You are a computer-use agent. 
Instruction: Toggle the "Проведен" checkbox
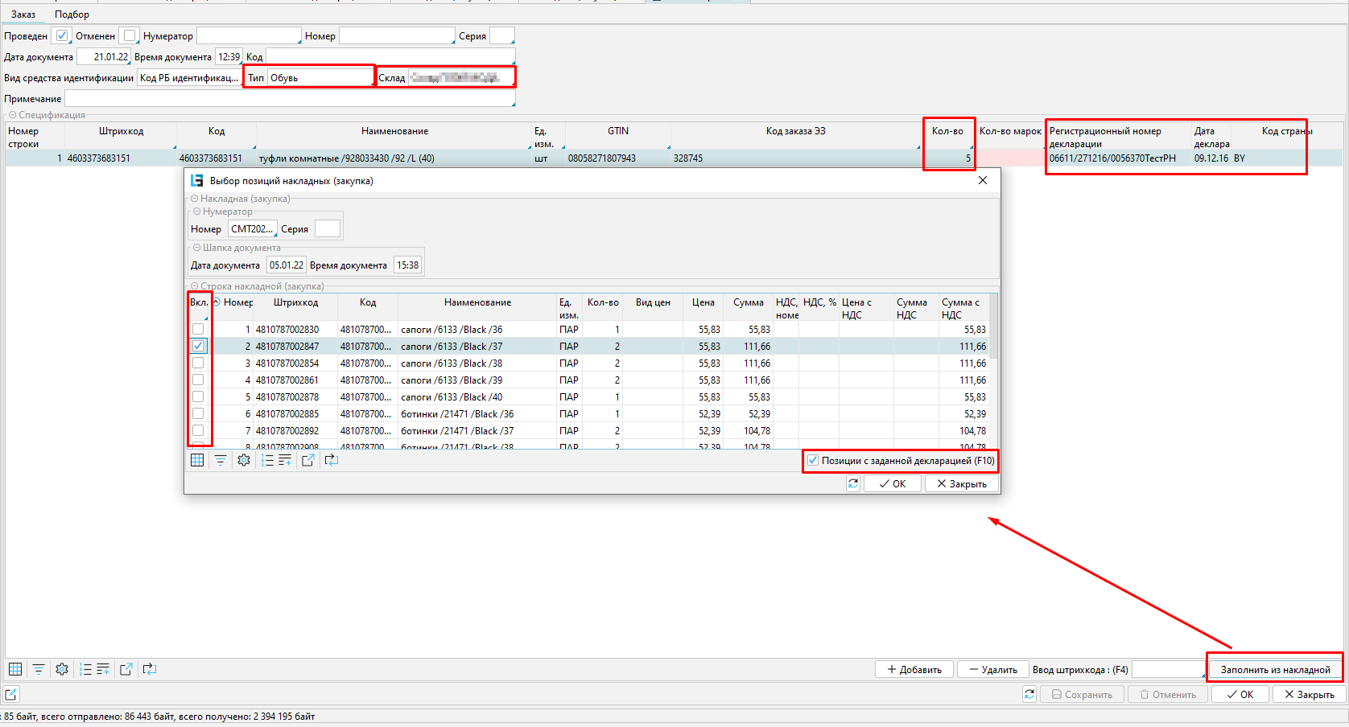(62, 36)
